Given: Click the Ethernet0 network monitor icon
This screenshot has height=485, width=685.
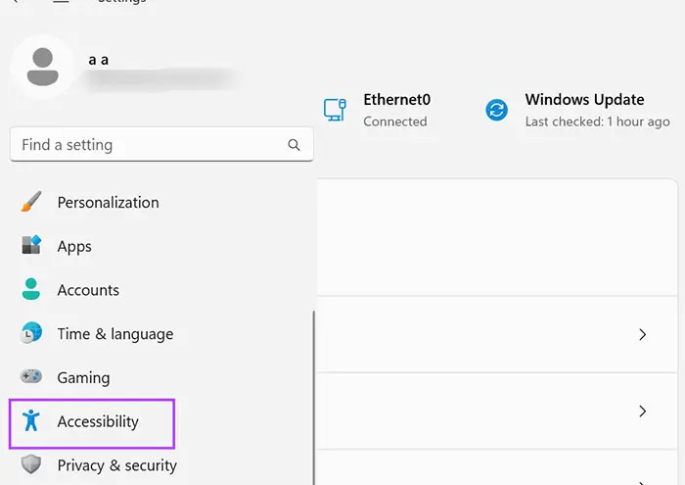Looking at the screenshot, I should pyautogui.click(x=335, y=110).
